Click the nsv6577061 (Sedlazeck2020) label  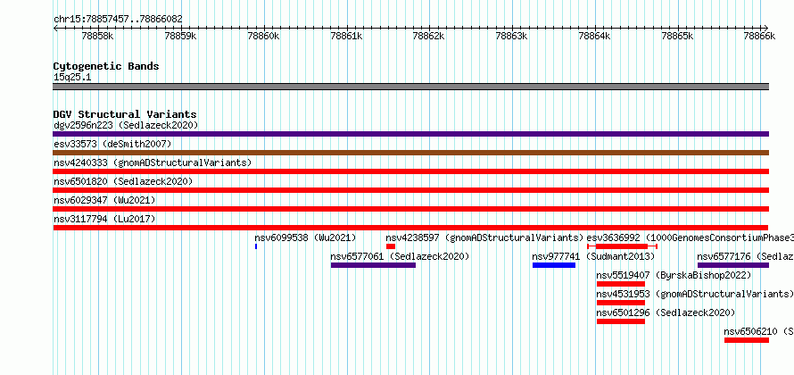coord(400,256)
